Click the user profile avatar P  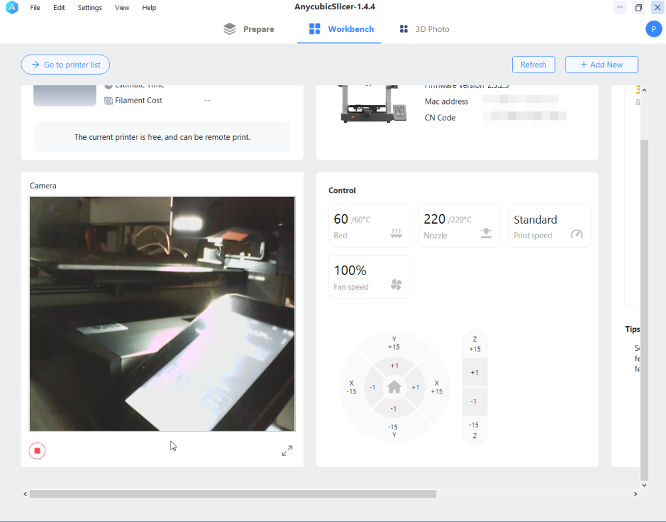(x=653, y=29)
